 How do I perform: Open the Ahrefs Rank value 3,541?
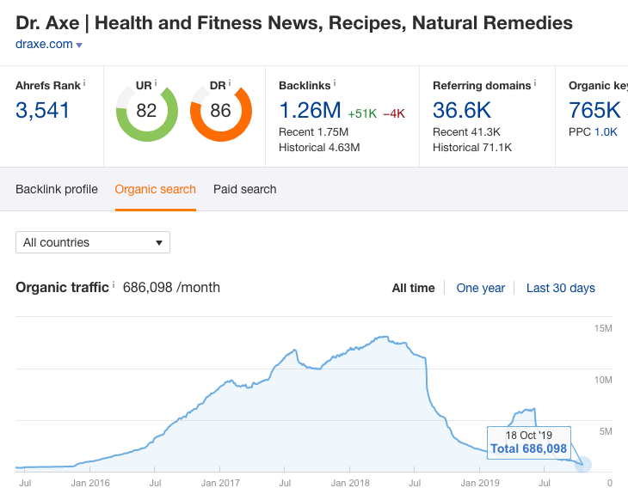(42, 111)
